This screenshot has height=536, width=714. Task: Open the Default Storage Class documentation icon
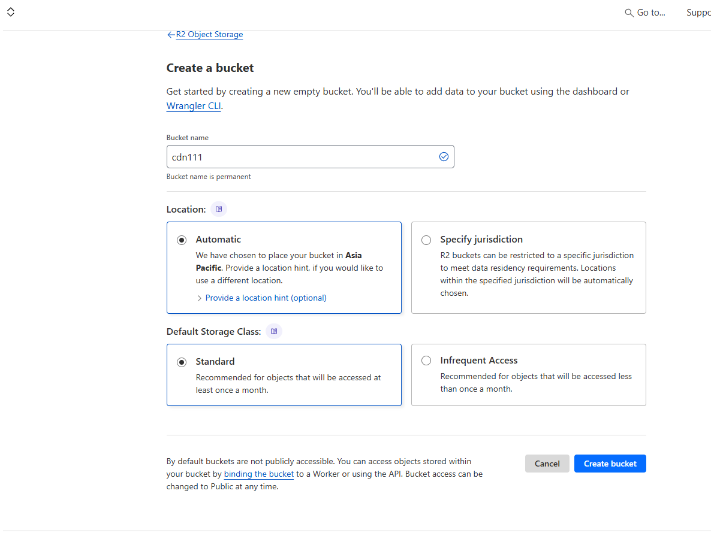coord(274,331)
